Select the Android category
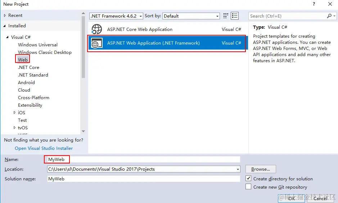The height and width of the screenshot is (203, 338). tap(26, 82)
